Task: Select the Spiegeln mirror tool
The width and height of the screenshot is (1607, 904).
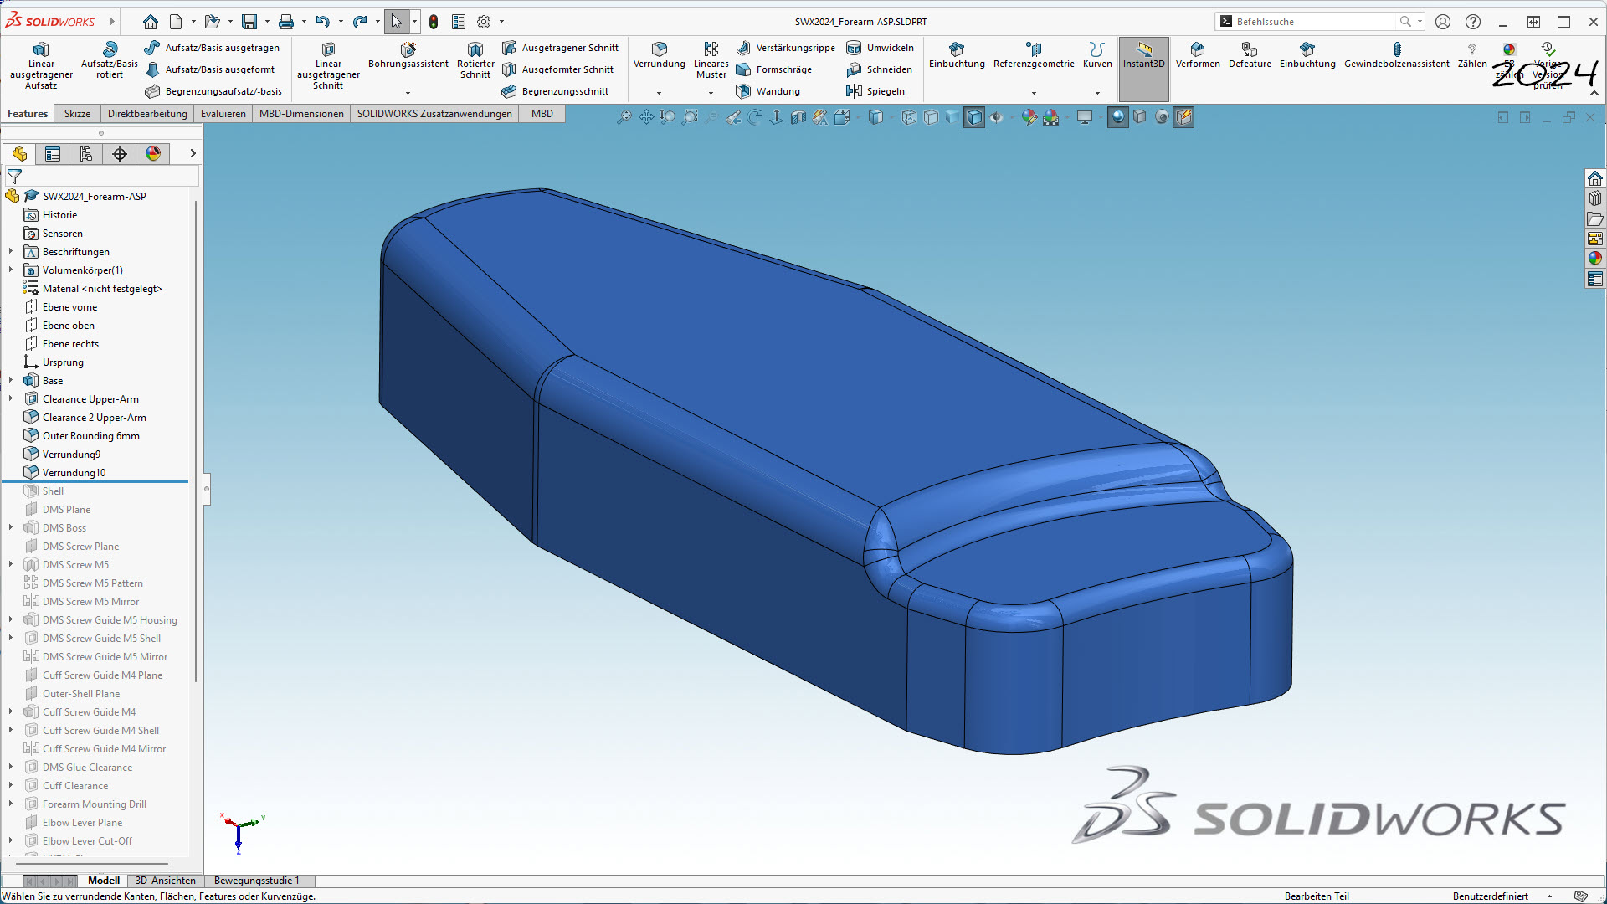Action: tap(885, 91)
